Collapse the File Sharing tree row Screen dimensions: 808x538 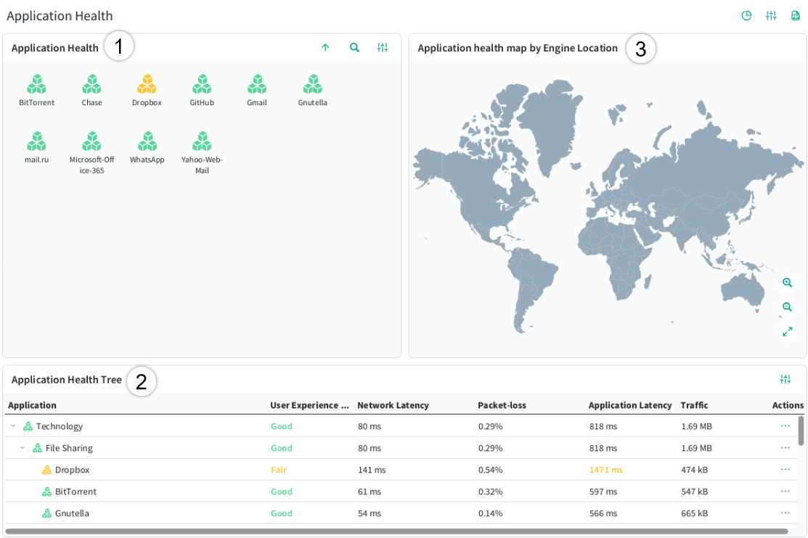coord(23,448)
